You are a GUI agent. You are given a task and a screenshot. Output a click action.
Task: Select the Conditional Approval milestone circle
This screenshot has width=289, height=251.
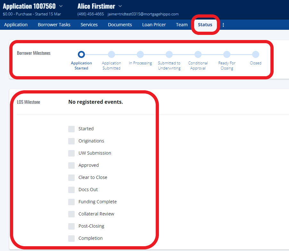pyautogui.click(x=198, y=54)
